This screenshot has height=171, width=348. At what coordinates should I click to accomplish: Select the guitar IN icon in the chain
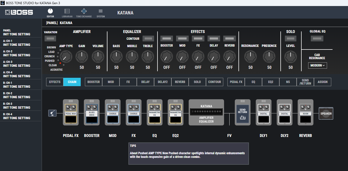tap(52, 113)
